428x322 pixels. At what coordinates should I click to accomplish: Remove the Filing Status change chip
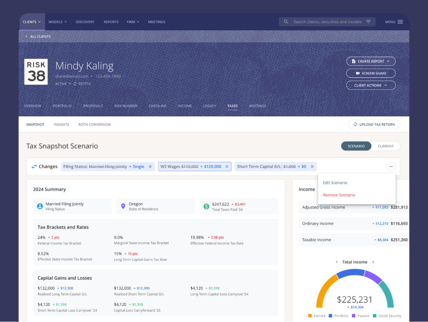coord(150,166)
